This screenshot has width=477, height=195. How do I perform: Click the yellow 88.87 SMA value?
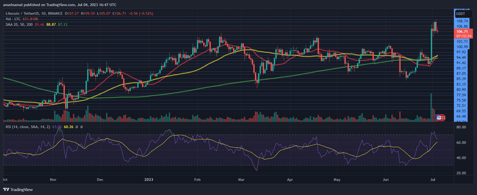[51, 24]
